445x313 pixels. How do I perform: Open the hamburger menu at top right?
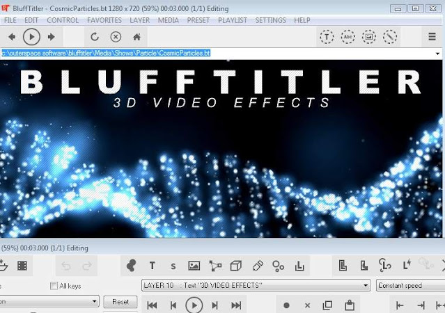point(432,37)
